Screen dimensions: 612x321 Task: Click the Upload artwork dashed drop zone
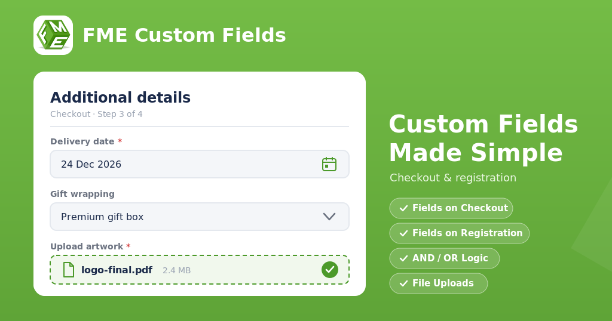click(x=200, y=270)
